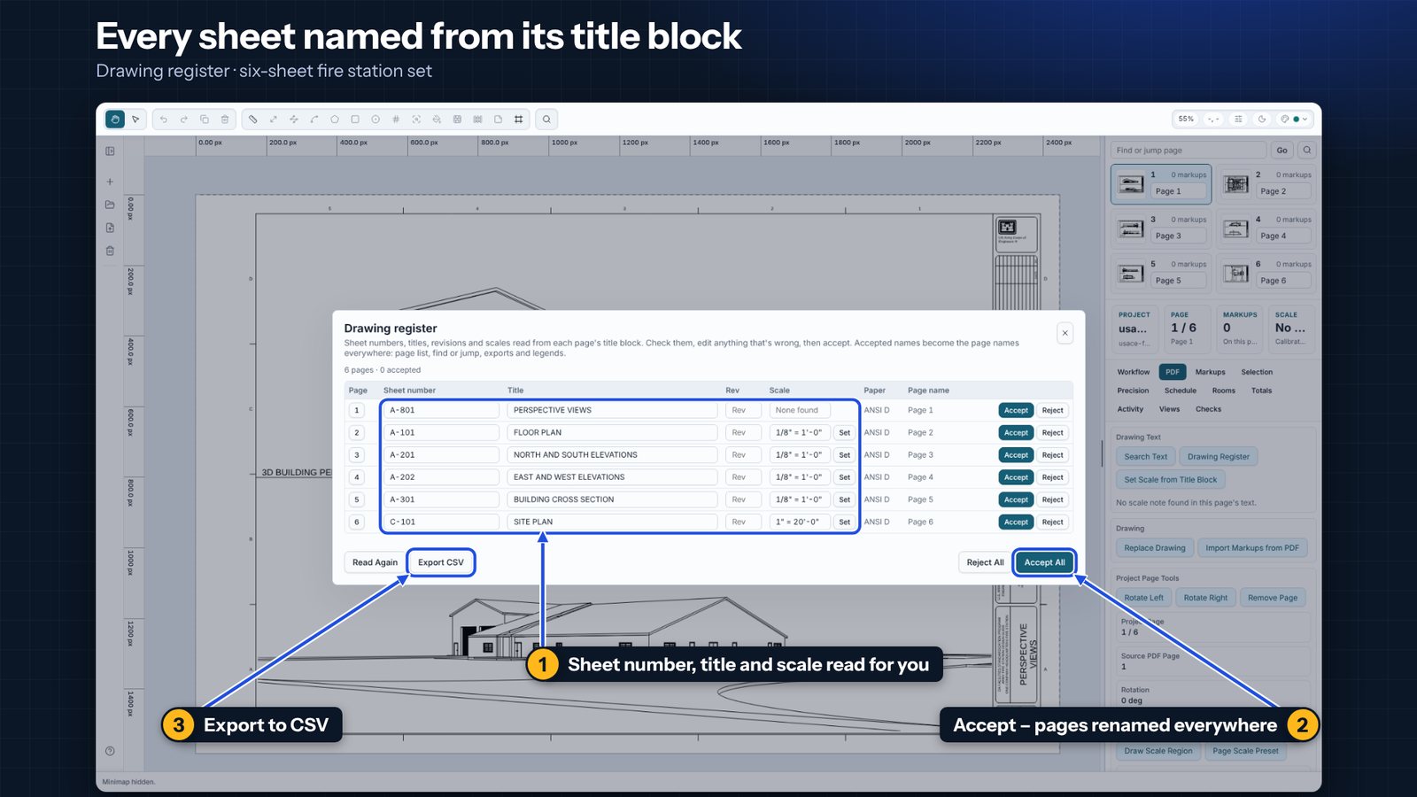Toggle the sliders settings icon
Image resolution: width=1417 pixels, height=797 pixels.
(1238, 119)
